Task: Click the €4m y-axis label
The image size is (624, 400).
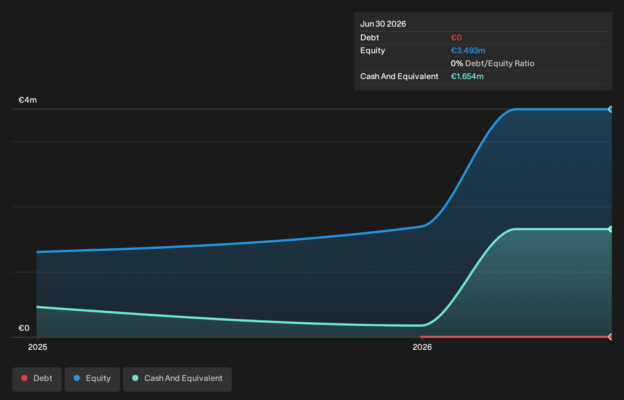Action: [x=28, y=100]
